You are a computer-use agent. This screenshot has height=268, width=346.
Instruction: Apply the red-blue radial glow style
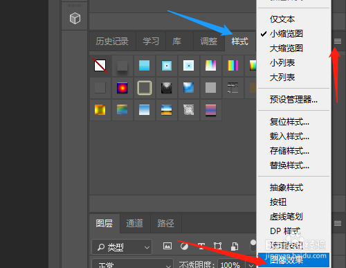point(122,88)
